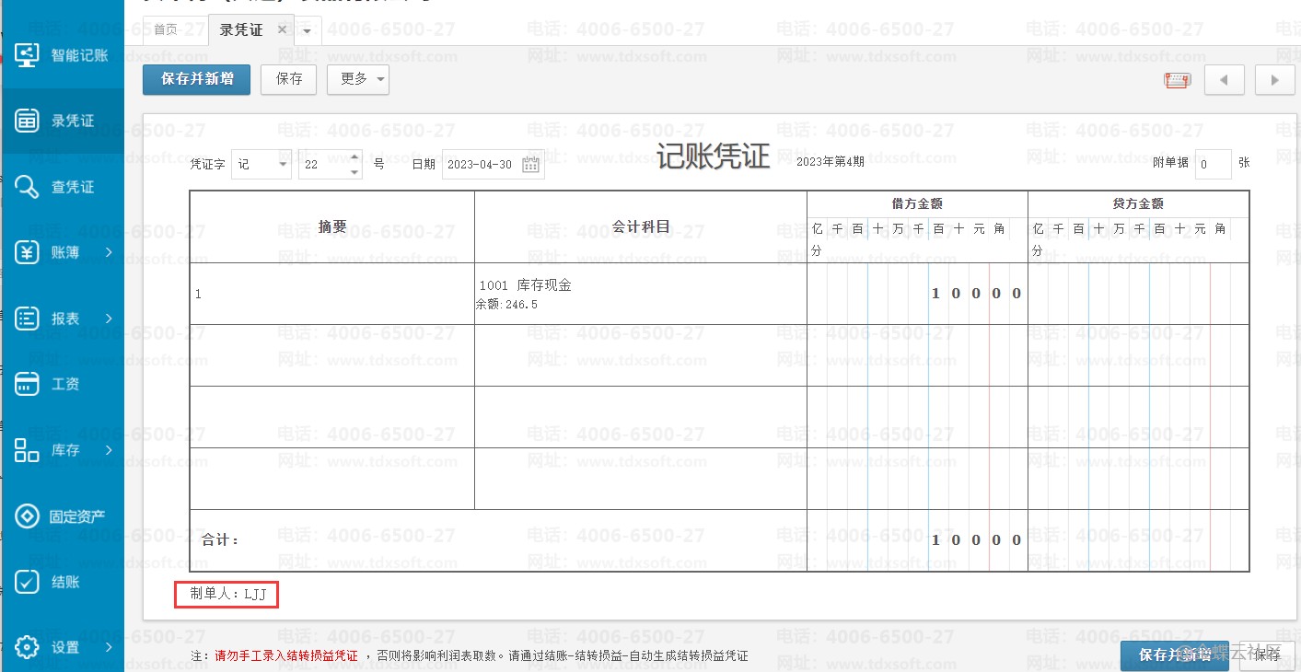Close the 录凭证 tab
This screenshot has height=672, width=1301.
pos(282,29)
